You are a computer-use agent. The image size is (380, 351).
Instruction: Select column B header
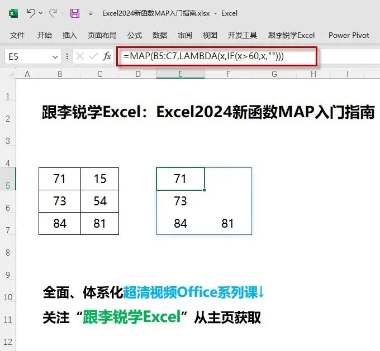pos(60,74)
